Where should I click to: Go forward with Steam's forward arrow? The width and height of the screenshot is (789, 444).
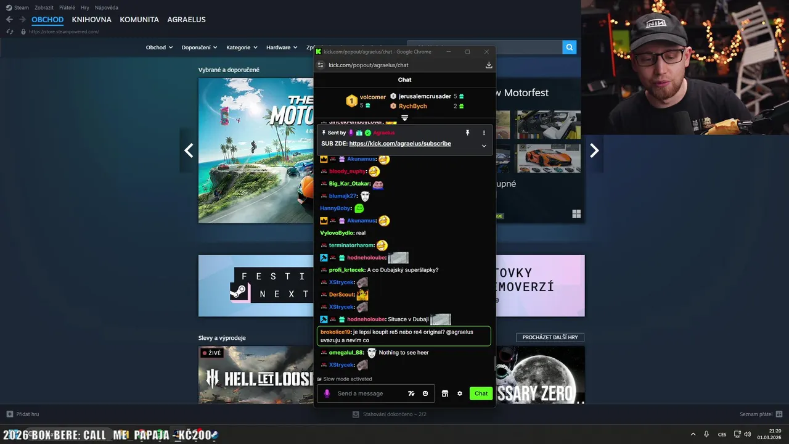point(22,20)
